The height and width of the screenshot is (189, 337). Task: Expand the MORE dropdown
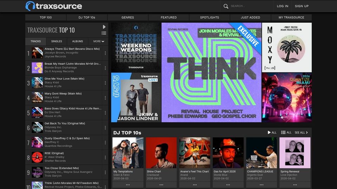98,41
